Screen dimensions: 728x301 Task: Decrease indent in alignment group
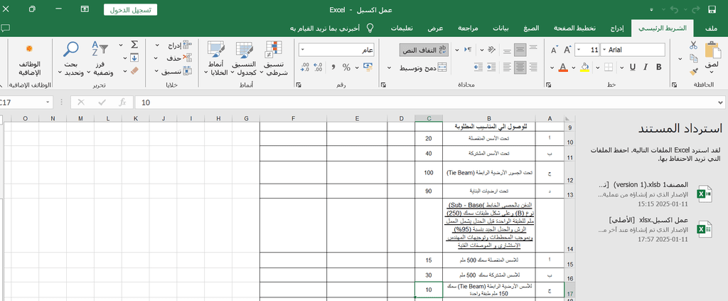pos(492,68)
